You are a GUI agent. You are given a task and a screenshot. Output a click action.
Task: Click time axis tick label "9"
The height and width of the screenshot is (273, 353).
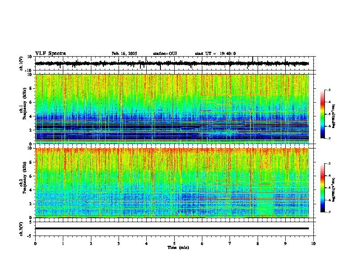pos(285,244)
